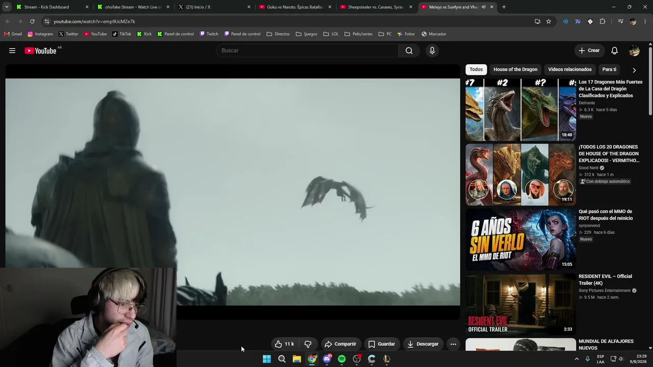Open the Instagram bookmark

point(40,34)
